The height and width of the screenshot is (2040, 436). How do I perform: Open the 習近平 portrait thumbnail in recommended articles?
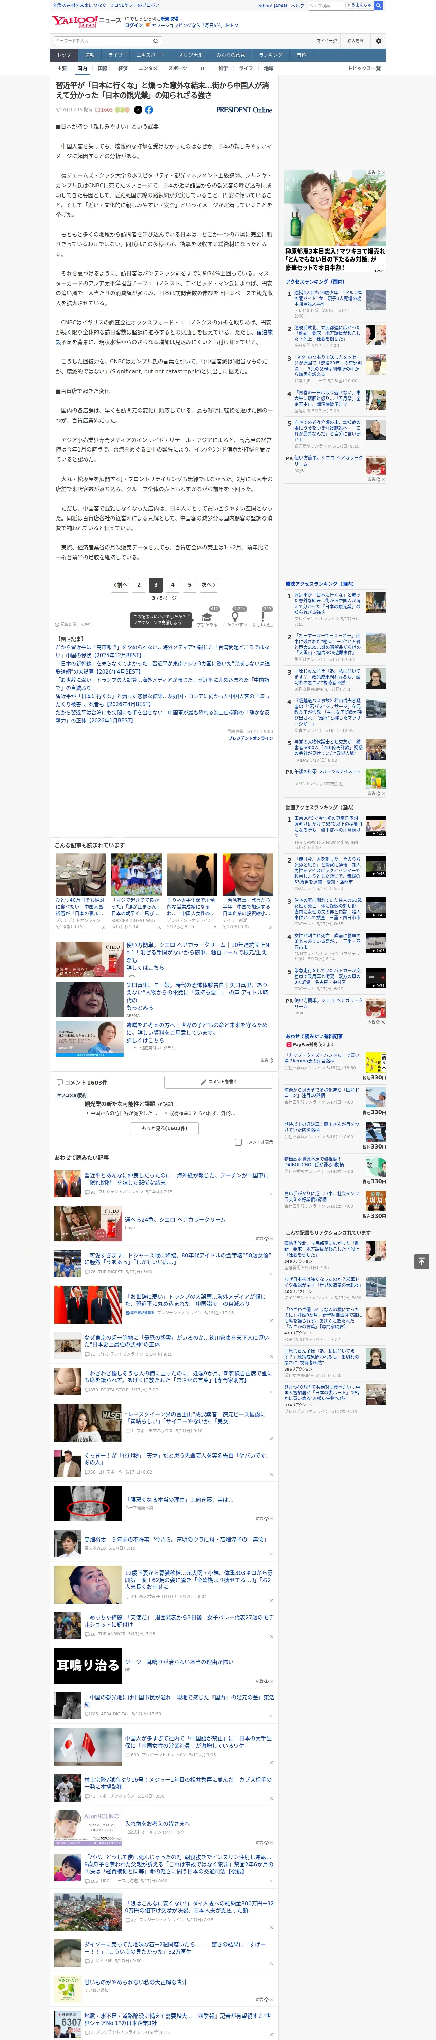point(248,874)
